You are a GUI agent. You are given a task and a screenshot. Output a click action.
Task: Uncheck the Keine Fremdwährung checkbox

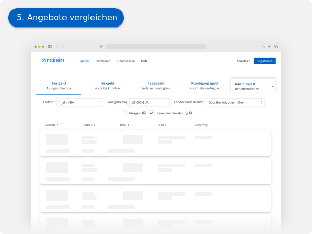click(152, 113)
